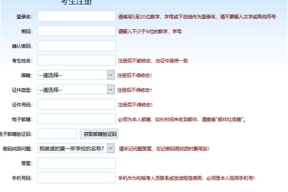Click the 登录名 hint about 5至20位
The height and width of the screenshot is (192, 288).
tap(197, 17)
